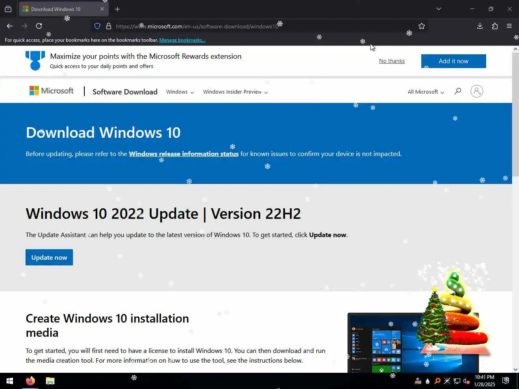Click the orange magnifier tray icon

[x=437, y=381]
